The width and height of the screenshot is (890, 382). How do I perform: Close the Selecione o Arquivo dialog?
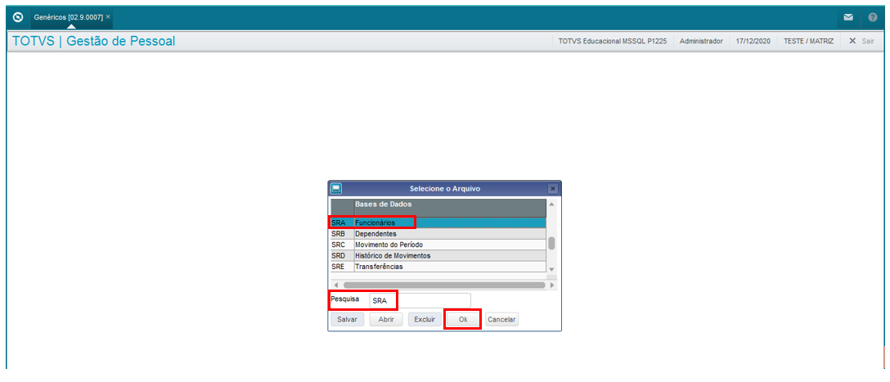[x=552, y=188]
